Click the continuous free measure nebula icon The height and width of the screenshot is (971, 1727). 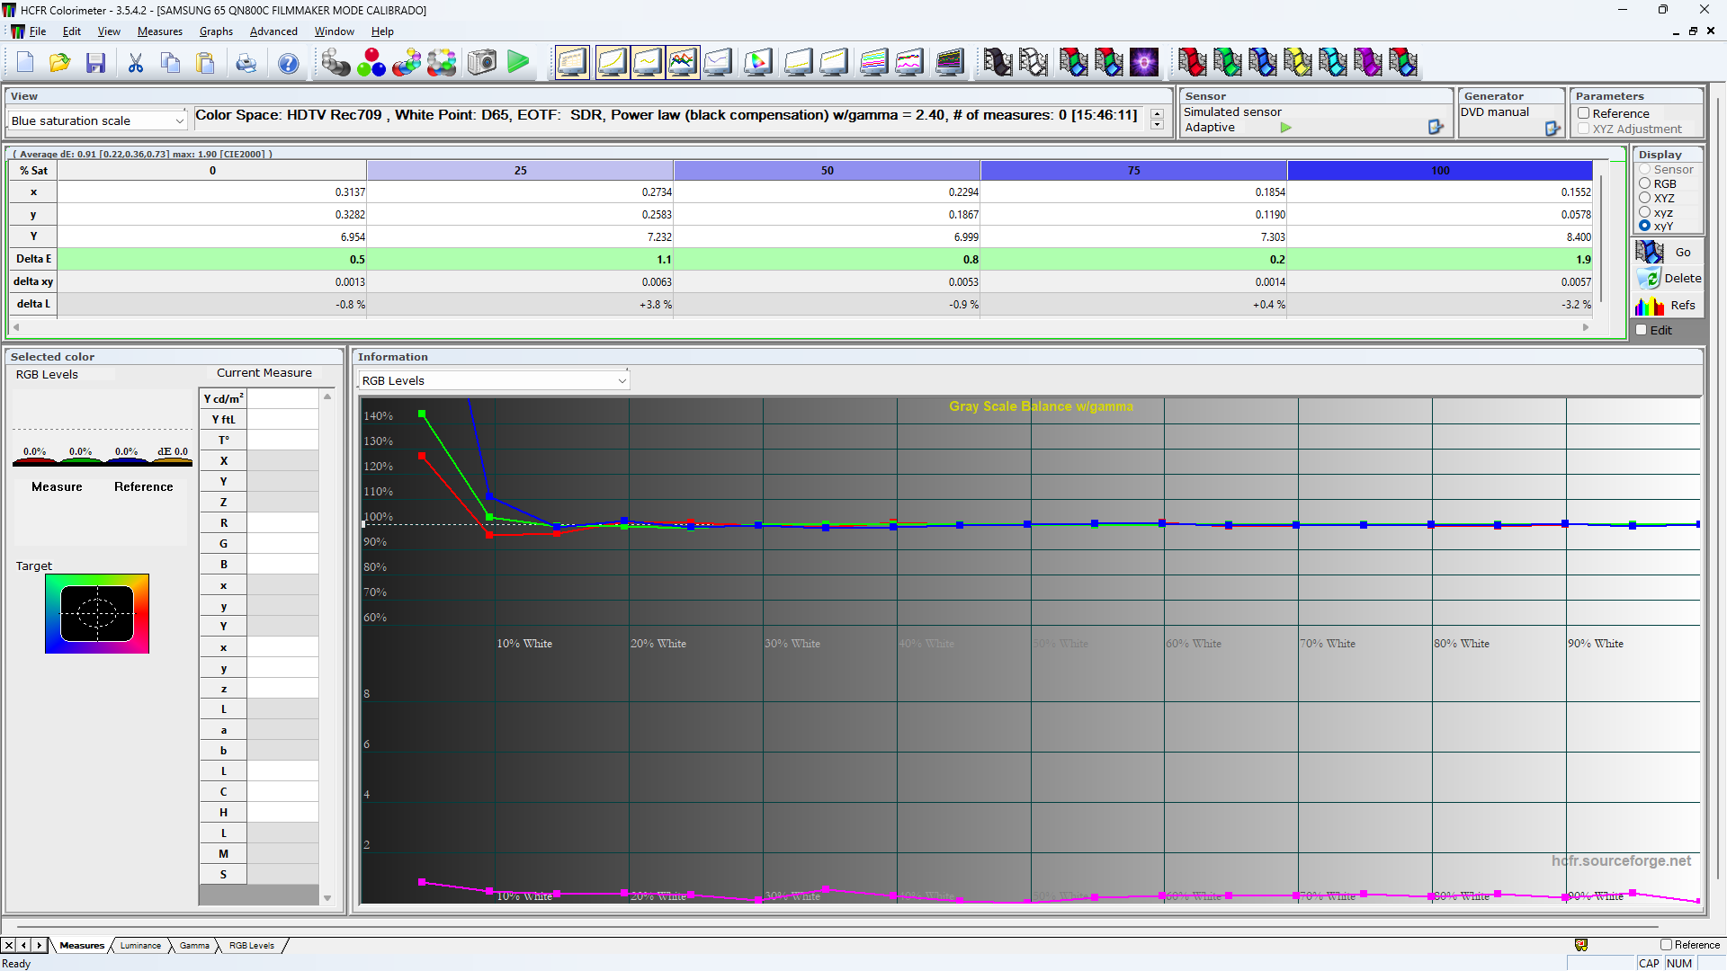[1145, 62]
